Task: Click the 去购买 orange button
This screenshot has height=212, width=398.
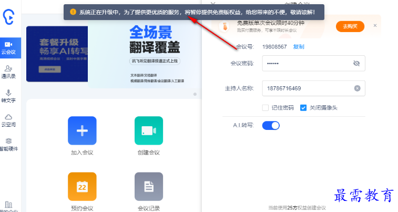Action: click(x=350, y=26)
